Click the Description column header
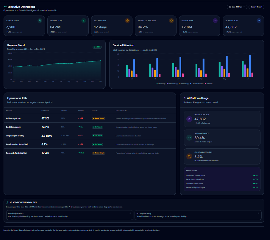Viewport: 270px width, 240px height. click(121, 111)
